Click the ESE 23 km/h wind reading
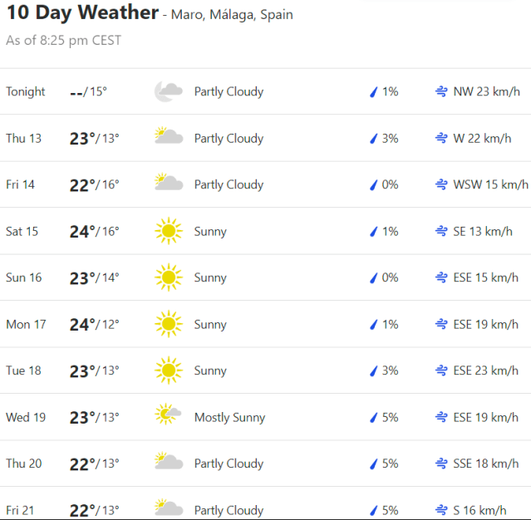 pyautogui.click(x=485, y=370)
